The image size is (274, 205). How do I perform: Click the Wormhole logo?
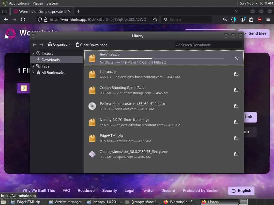[11, 33]
